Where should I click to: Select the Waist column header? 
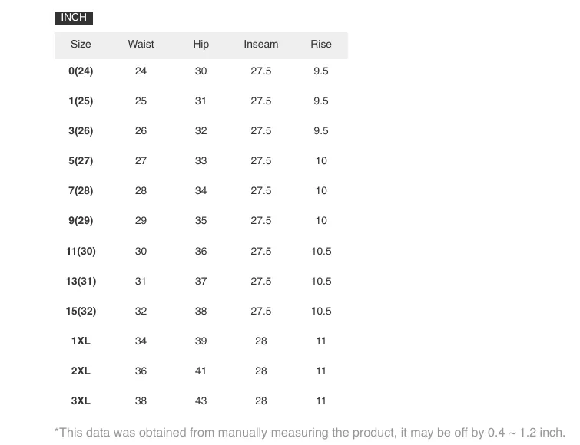(141, 44)
